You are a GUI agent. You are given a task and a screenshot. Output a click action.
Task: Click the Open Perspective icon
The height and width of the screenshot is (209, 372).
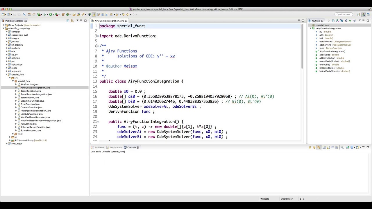358,15
